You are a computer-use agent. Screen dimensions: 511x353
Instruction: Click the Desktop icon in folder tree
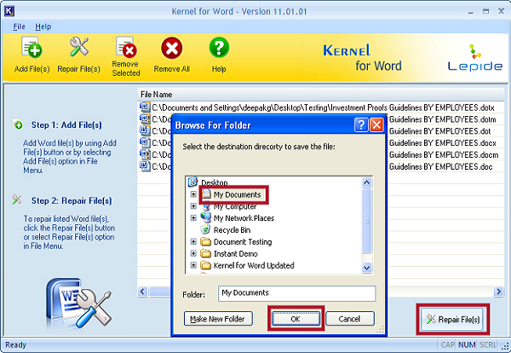pyautogui.click(x=192, y=182)
